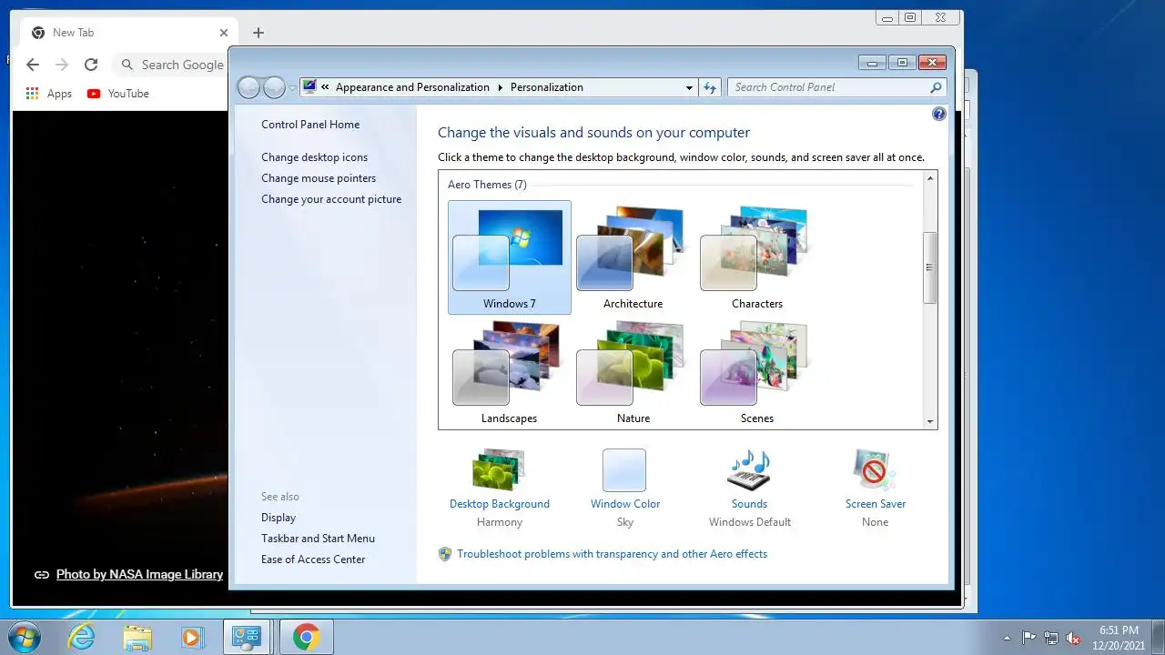This screenshot has height=655, width=1165.
Task: Launch Internet Explorer from the taskbar
Action: pyautogui.click(x=82, y=637)
